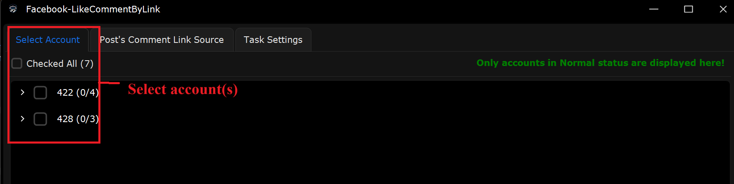Click the window title Facebook-LikeCommentByLink text
The image size is (734, 184).
coord(93,9)
